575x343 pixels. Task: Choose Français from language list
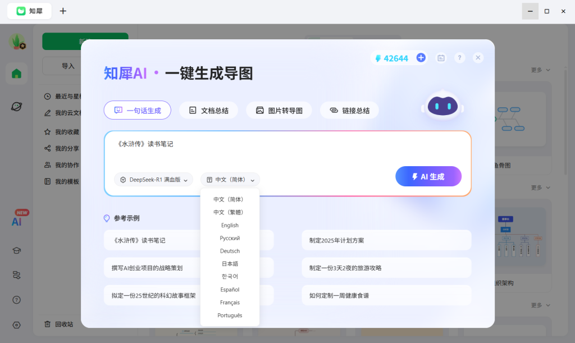coord(230,303)
